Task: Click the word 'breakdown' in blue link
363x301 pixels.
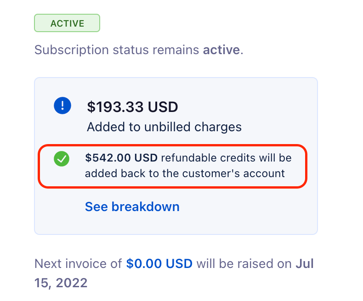Action: coord(145,206)
